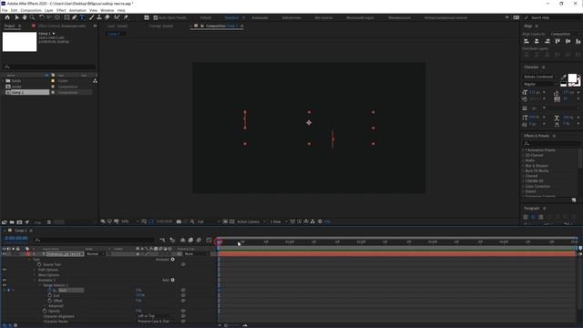
Task: Expand the Path Options group
Action: 35,270
